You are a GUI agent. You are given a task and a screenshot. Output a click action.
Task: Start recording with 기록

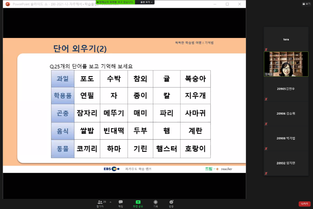155,204
